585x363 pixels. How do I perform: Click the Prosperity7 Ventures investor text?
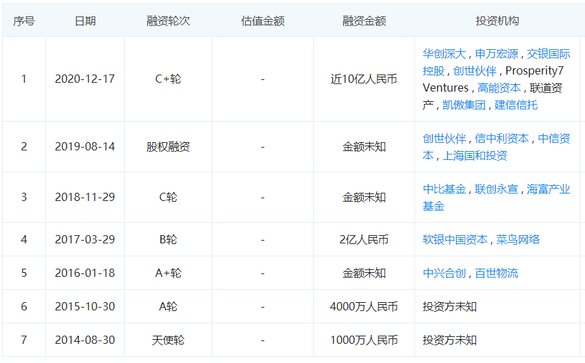point(493,79)
